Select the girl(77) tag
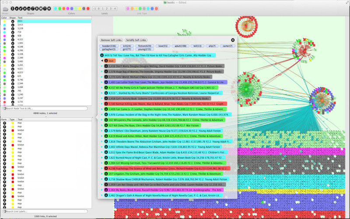 click(x=127, y=49)
